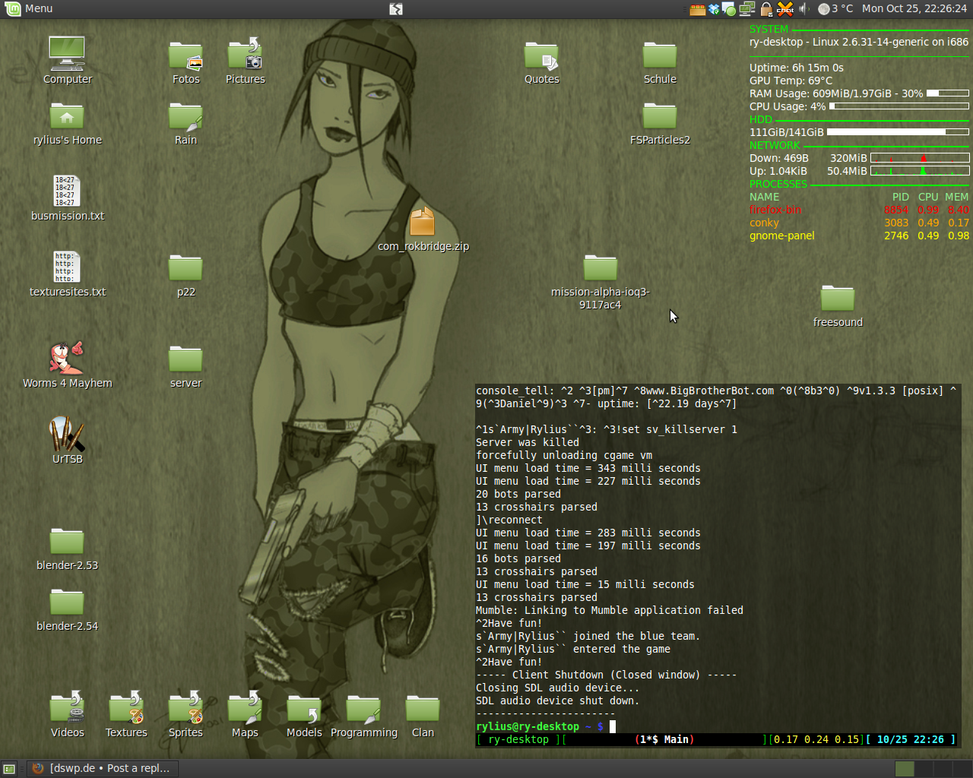The height and width of the screenshot is (778, 973).
Task: Launch the UrTSB desktop icon
Action: (67, 435)
